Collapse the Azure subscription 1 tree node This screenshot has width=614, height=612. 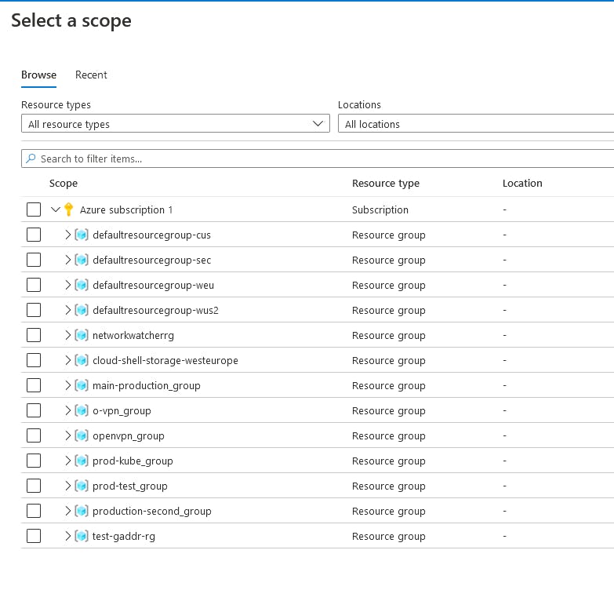pyautogui.click(x=56, y=209)
